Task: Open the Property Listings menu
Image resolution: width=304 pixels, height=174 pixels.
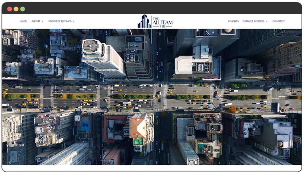Action: click(60, 21)
